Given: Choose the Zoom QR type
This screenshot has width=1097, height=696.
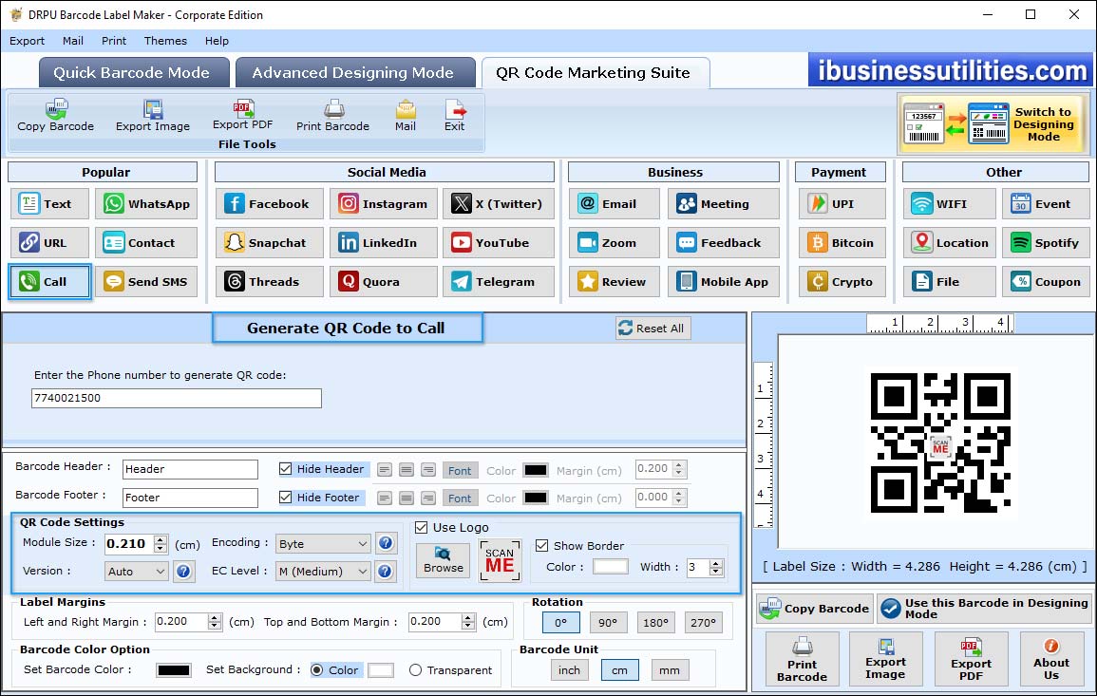Looking at the screenshot, I should (x=615, y=243).
